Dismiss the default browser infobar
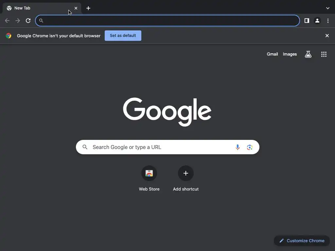The width and height of the screenshot is (335, 251). 327,36
